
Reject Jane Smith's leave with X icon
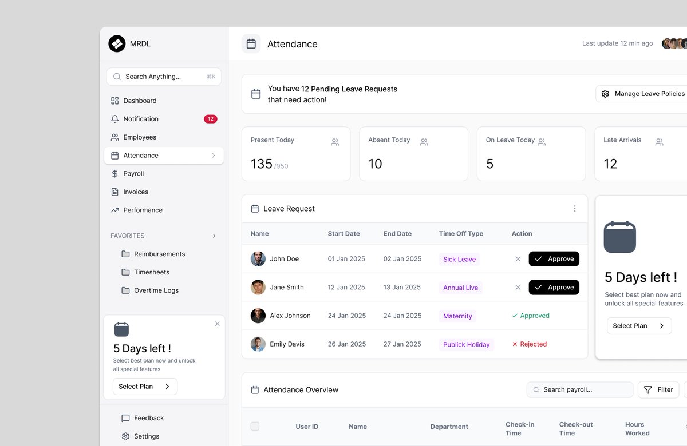coord(518,288)
